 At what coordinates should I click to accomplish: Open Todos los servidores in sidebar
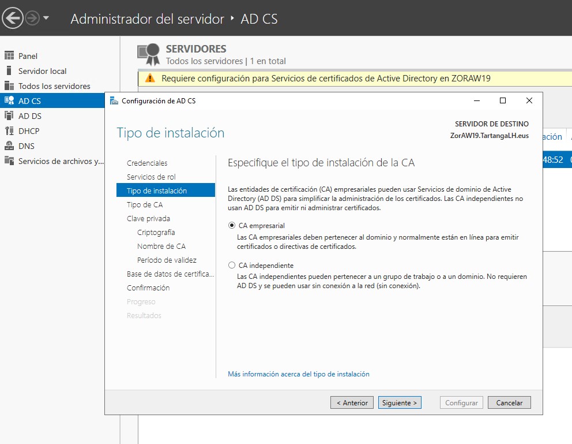point(54,86)
